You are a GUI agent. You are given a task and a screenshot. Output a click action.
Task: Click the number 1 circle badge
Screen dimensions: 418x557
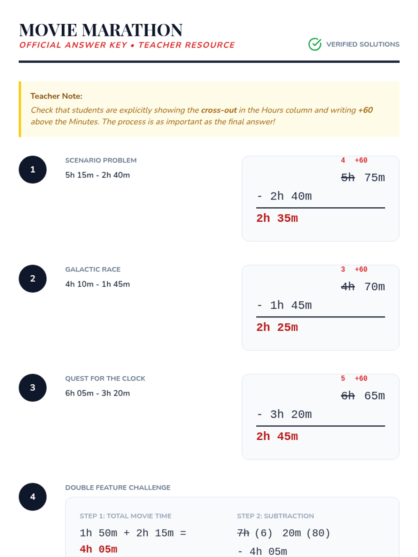click(x=33, y=170)
